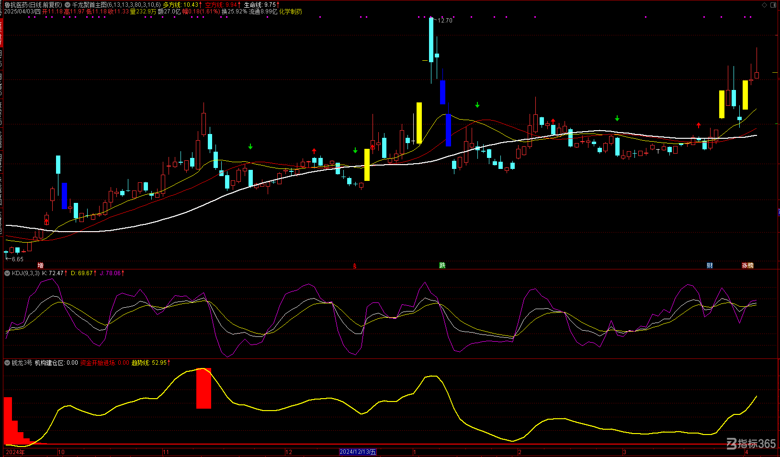Viewport: 780px width, 457px height.
Task: Click the K: 72.47 value
Action: pyautogui.click(x=53, y=273)
